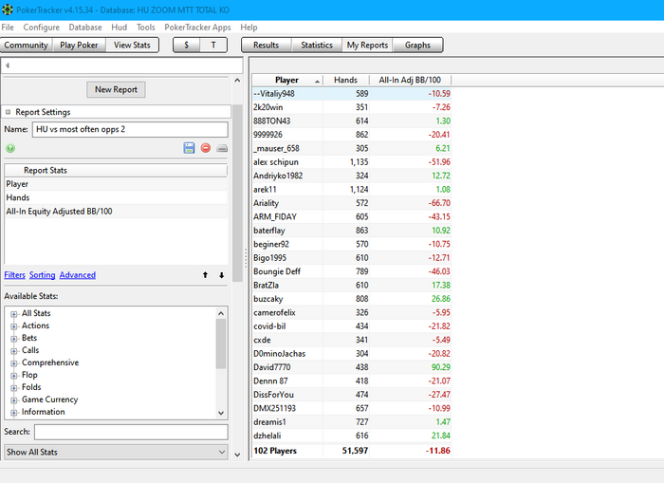Expand the Comprehensive tree node

14,363
